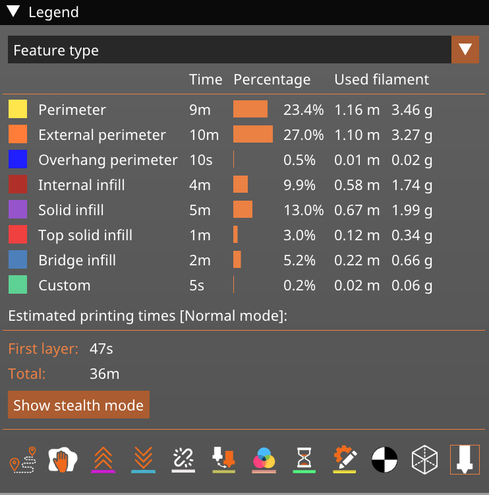Collapse the Legend panel triangle

(13, 12)
